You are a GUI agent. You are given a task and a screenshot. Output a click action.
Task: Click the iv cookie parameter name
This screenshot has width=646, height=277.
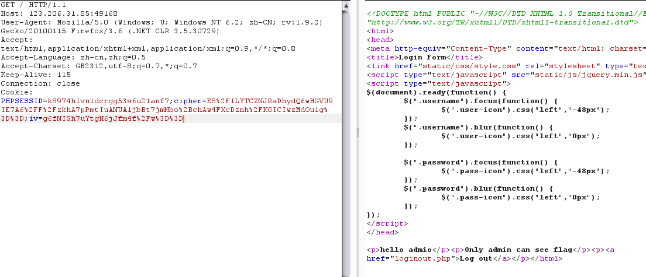(x=33, y=118)
